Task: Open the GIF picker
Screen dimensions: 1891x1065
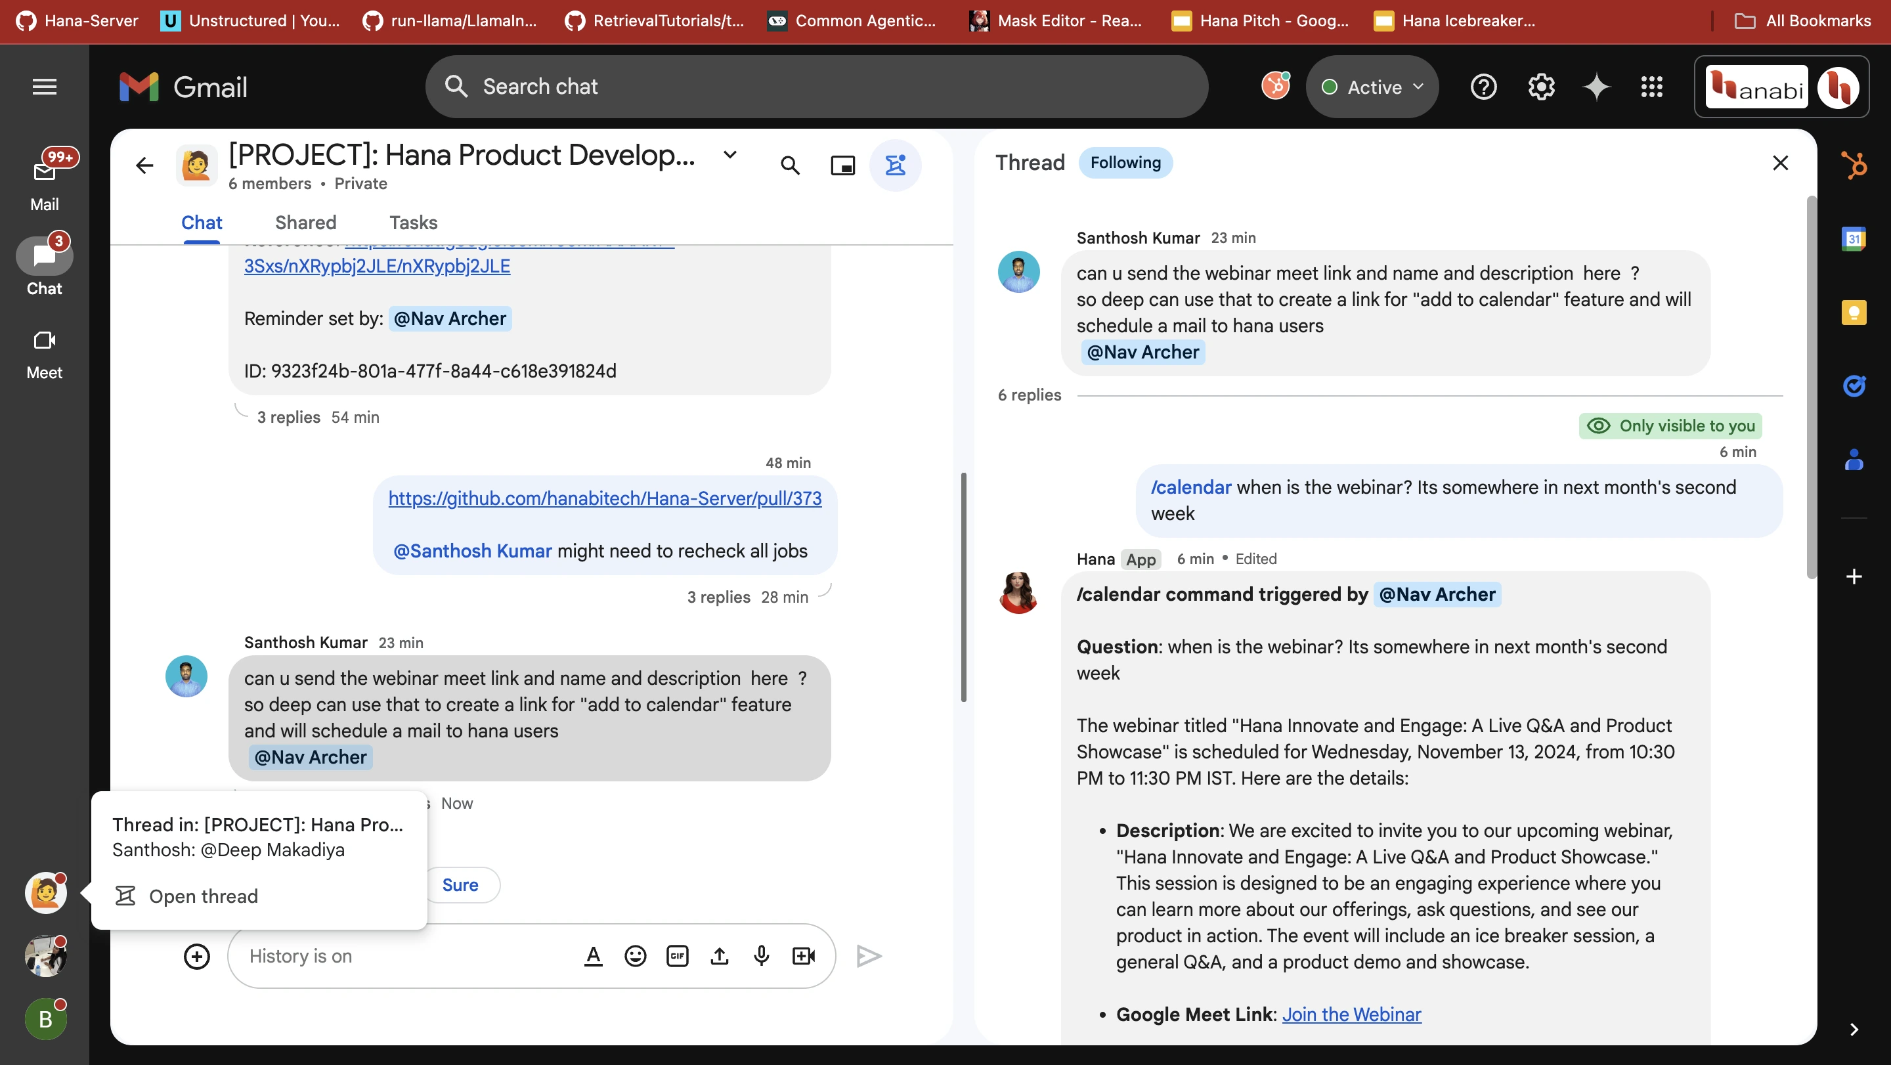Action: point(677,955)
